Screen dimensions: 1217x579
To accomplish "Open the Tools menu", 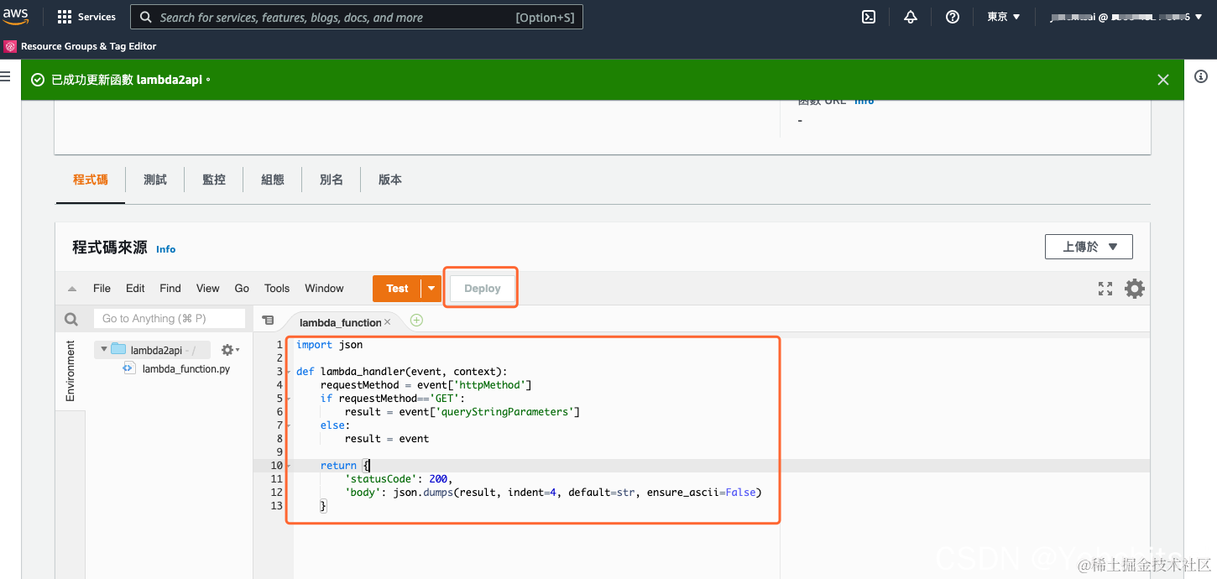I will tap(277, 289).
